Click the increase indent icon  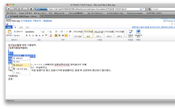click(x=70, y=31)
